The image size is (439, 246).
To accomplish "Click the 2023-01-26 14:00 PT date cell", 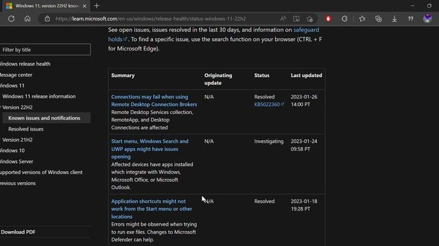I will (x=304, y=100).
